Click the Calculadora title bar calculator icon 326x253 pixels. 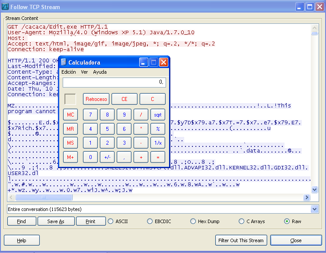(64, 62)
